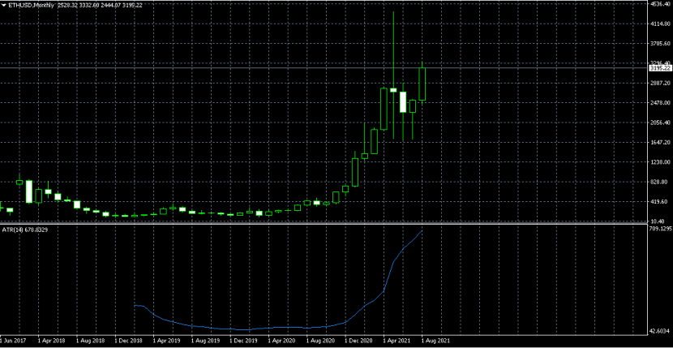Click the 709.1295 ATR scale value
Image resolution: width=673 pixels, height=348 pixels.
tap(662, 229)
